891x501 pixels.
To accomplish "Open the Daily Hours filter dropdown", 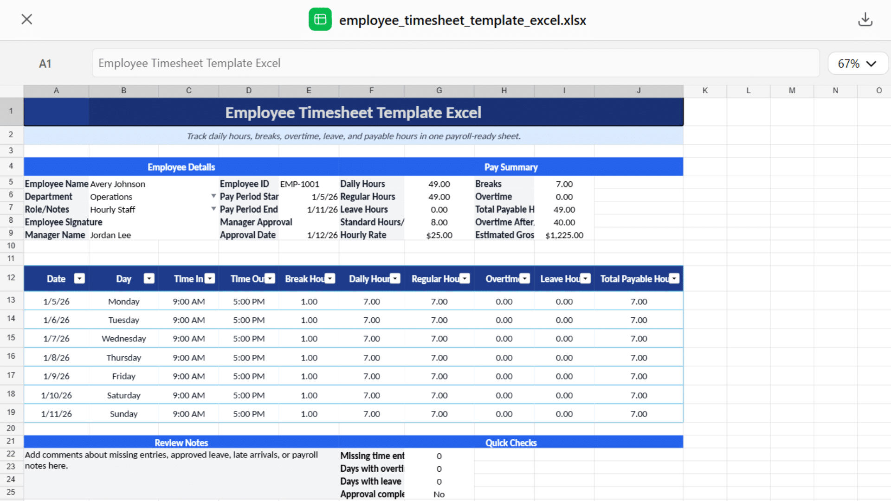I will click(395, 278).
